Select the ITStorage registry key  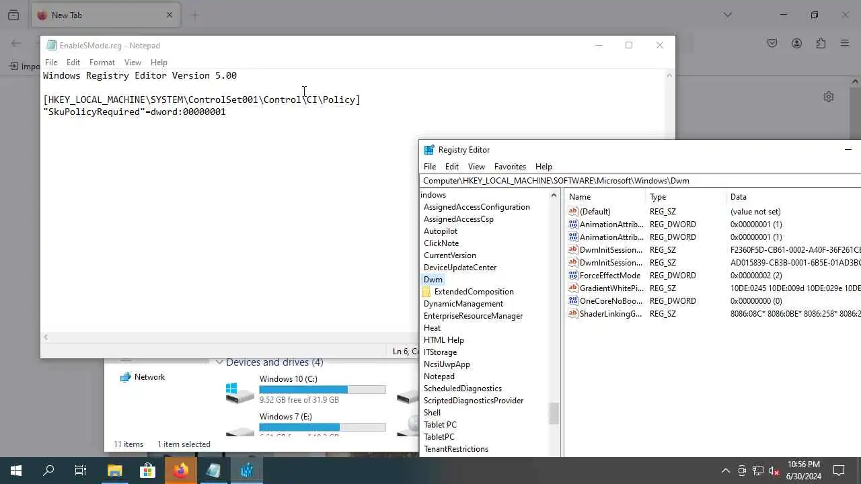tap(440, 352)
